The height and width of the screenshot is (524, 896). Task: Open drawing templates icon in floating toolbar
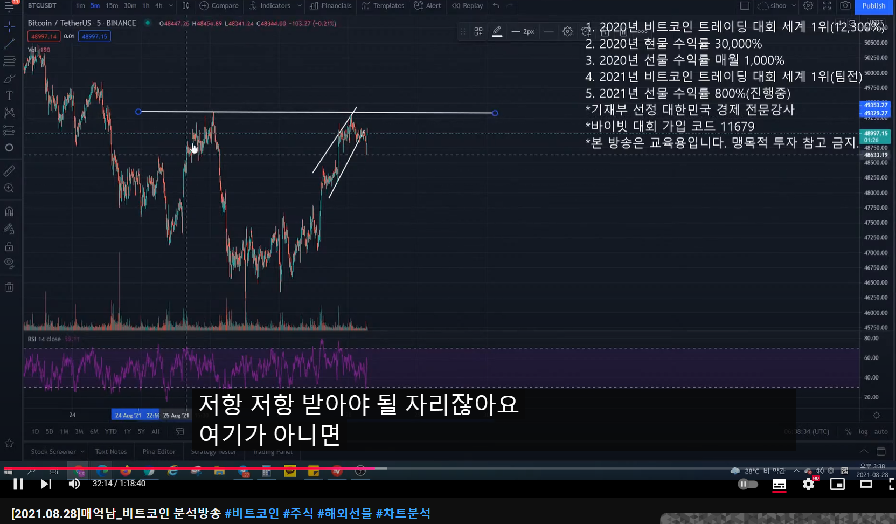click(x=478, y=32)
